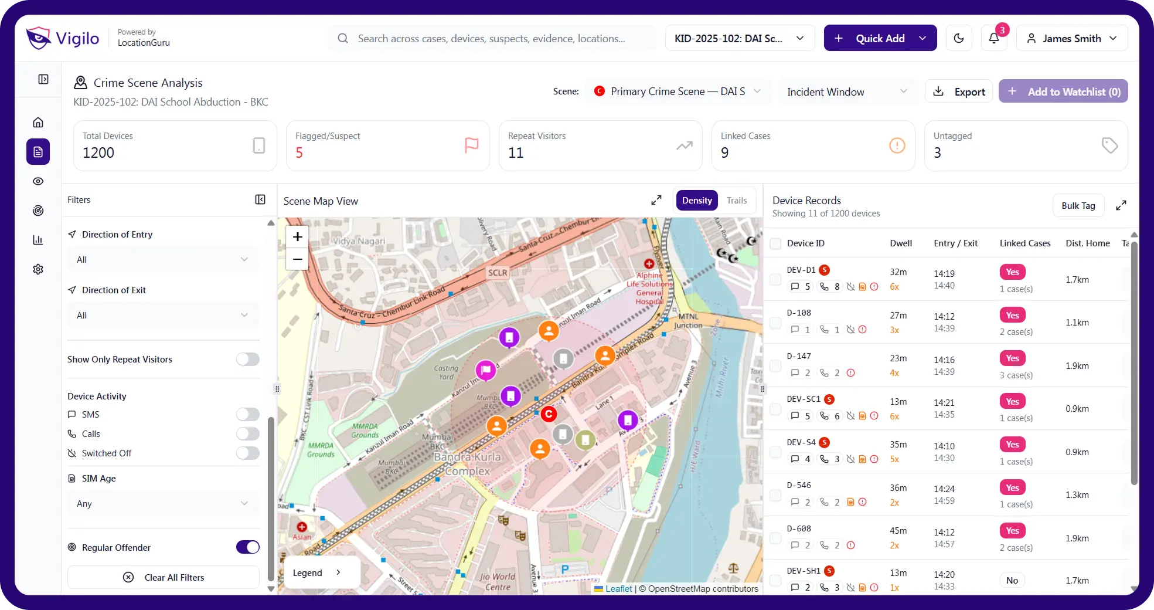Toggle dark mode moon icon
1154x610 pixels.
tap(959, 38)
